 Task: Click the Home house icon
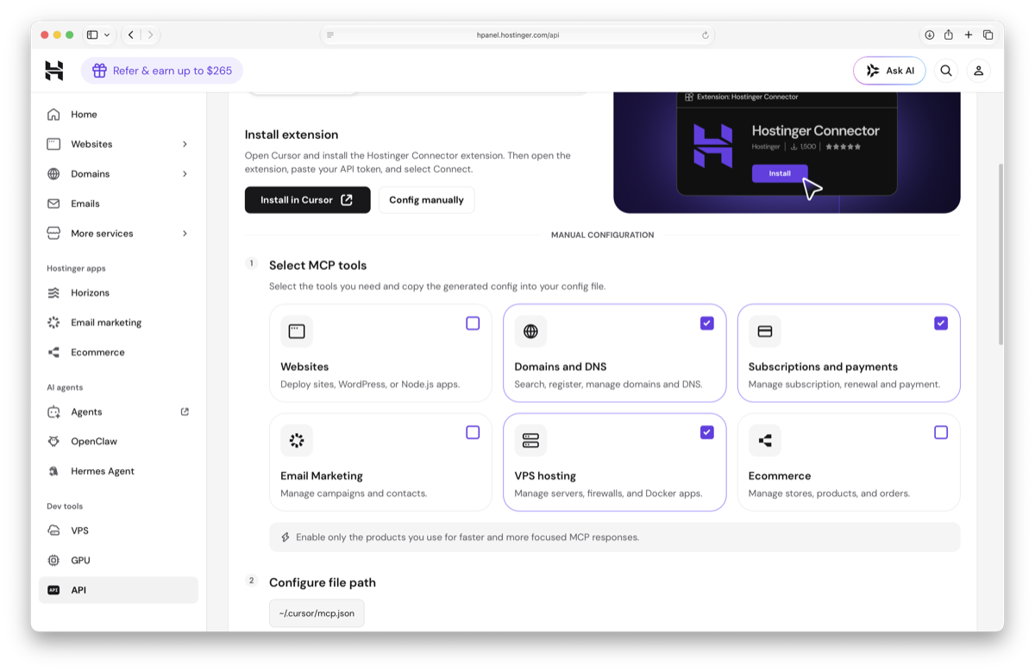coord(53,114)
